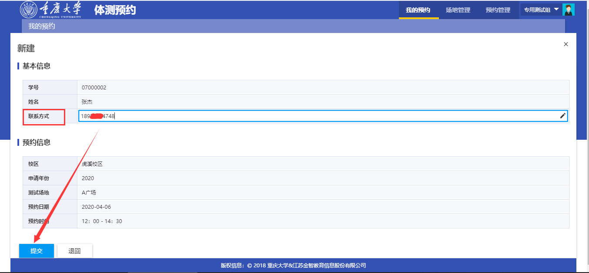Switch to the 我的预约 tab
This screenshot has height=273, width=589.
[418, 10]
